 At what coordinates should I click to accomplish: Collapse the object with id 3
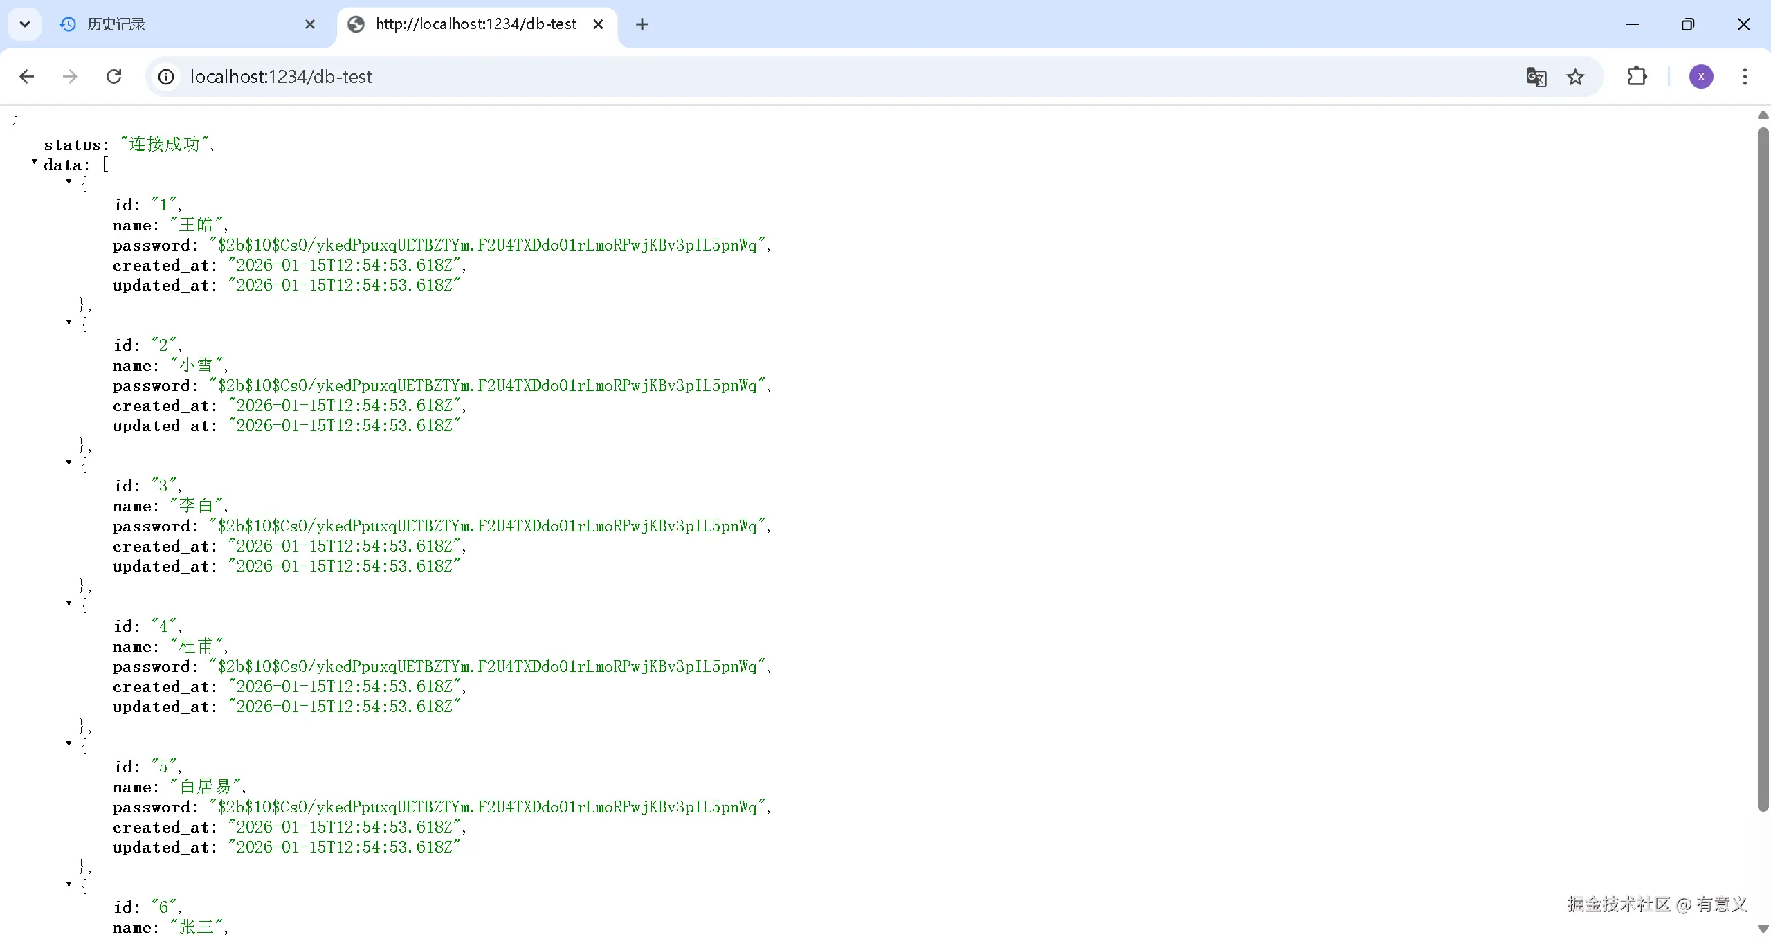pyautogui.click(x=69, y=462)
